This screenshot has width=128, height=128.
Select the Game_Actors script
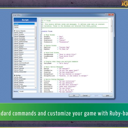click(x=24, y=54)
